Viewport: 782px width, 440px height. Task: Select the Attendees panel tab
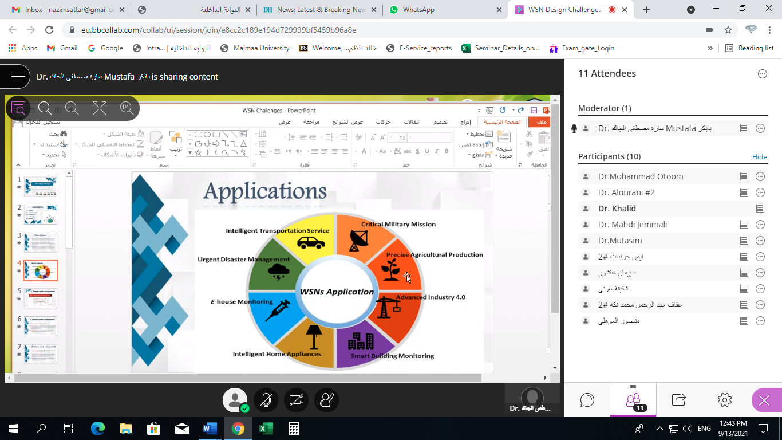(633, 400)
